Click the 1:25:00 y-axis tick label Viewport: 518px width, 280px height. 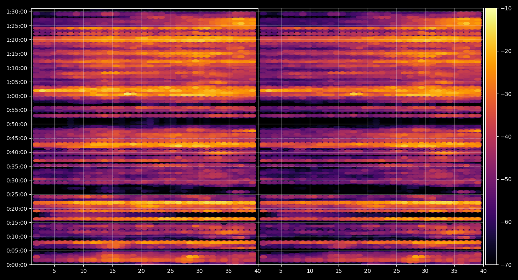click(17, 26)
